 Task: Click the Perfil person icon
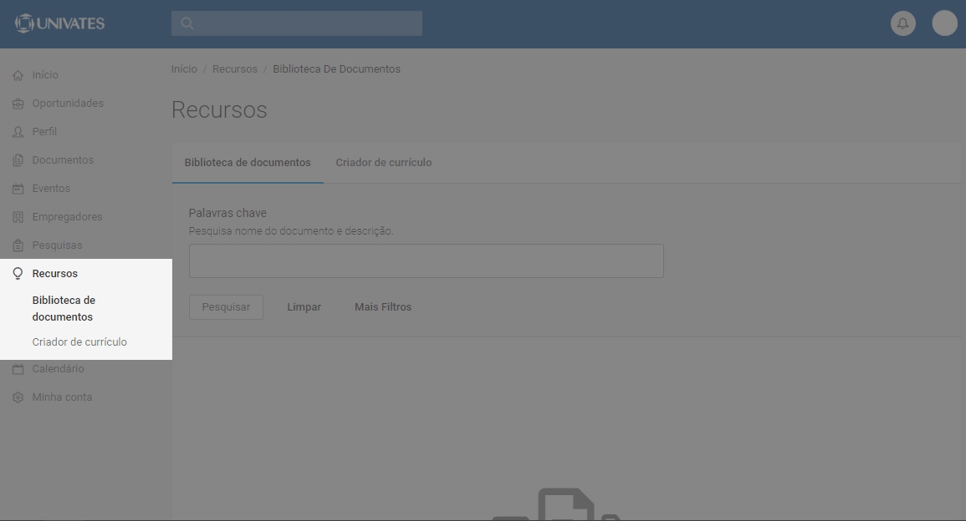[18, 132]
